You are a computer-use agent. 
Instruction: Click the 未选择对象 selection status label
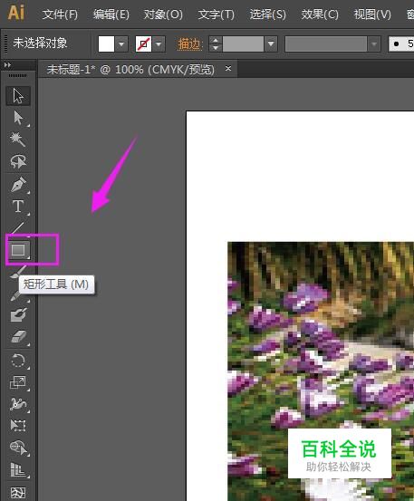40,43
